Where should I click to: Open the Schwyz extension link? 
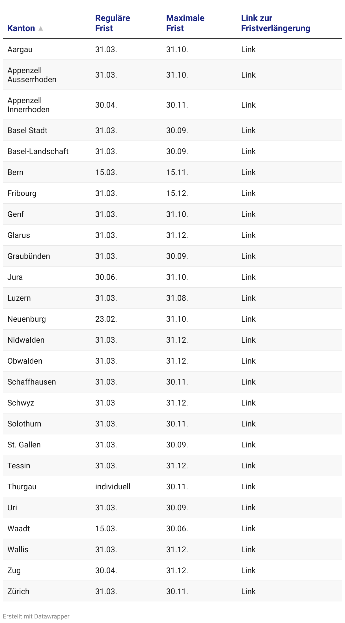[x=248, y=403]
